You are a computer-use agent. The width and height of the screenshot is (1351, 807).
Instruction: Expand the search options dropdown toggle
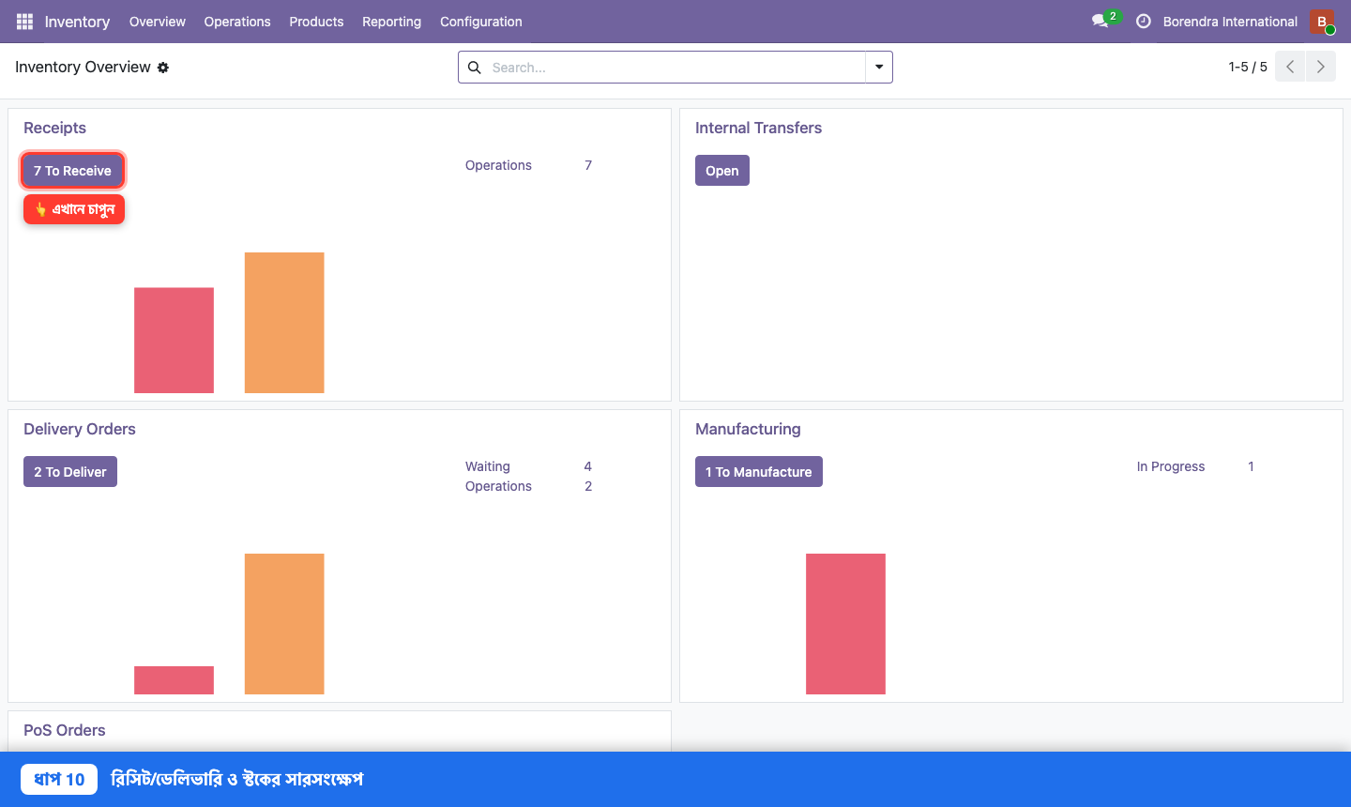(x=879, y=68)
